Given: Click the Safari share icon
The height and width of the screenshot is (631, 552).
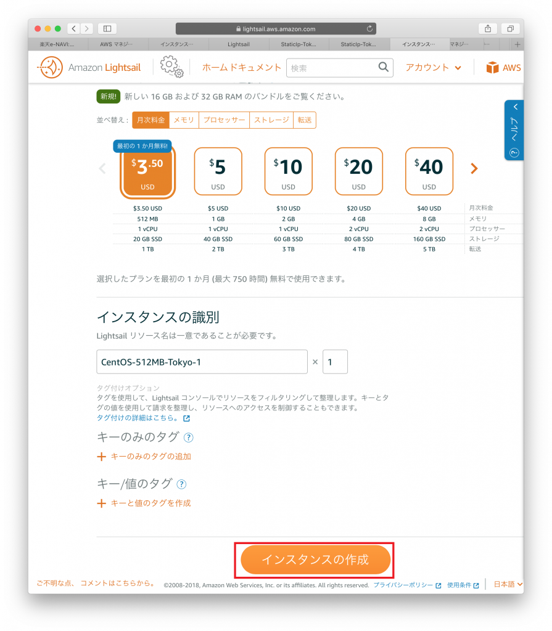Looking at the screenshot, I should point(487,28).
